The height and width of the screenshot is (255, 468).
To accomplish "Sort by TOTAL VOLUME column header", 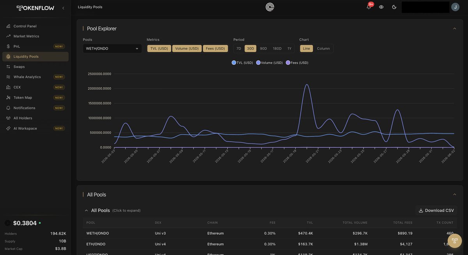I will [355, 223].
